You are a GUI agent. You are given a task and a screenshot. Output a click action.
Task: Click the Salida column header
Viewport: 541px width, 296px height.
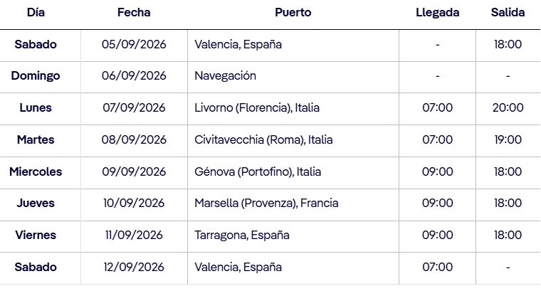[x=508, y=12]
